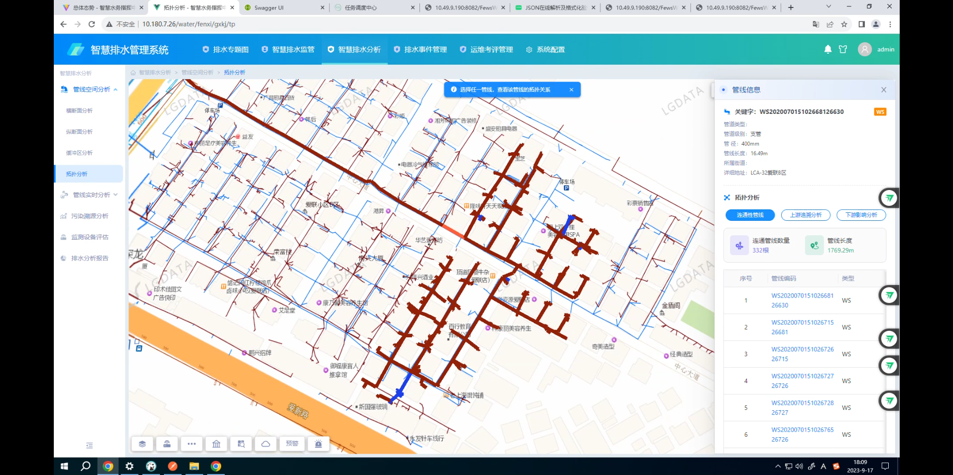Click the 序号 column header

(x=746, y=279)
